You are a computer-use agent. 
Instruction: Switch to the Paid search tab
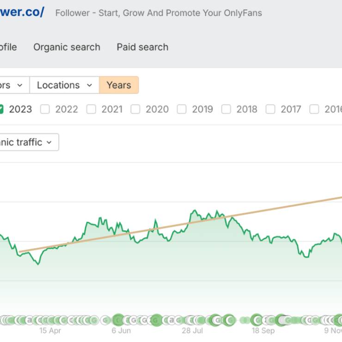pyautogui.click(x=142, y=47)
